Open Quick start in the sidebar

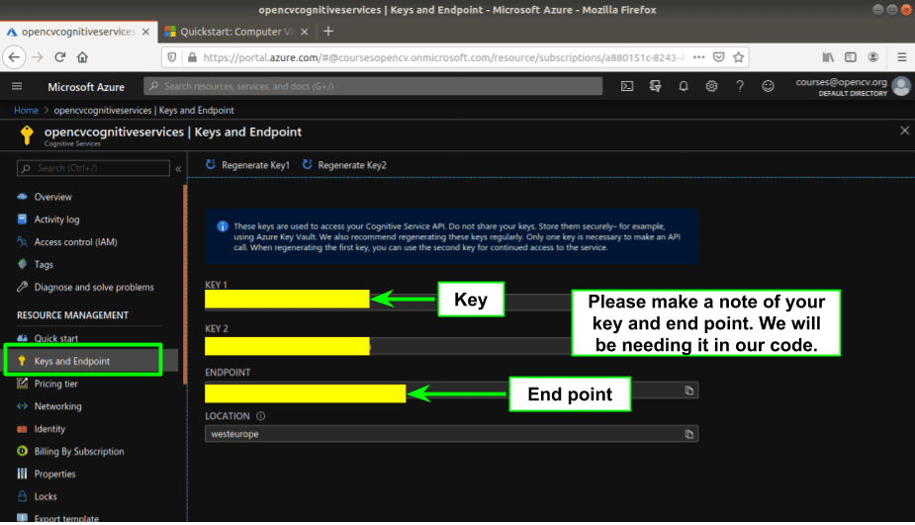tap(55, 338)
